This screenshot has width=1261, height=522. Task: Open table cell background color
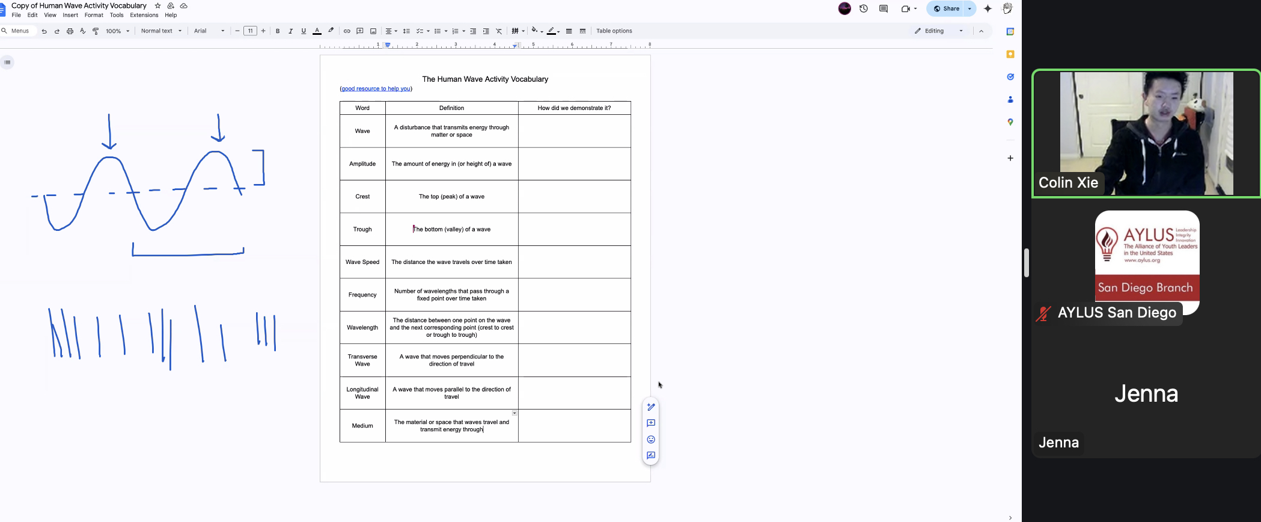[x=537, y=31]
